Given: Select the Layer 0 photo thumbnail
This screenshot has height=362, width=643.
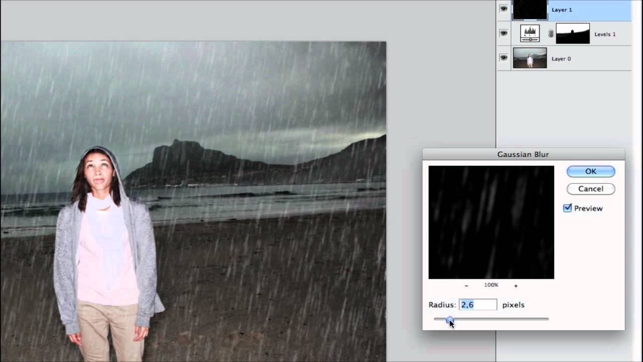Looking at the screenshot, I should [x=529, y=58].
